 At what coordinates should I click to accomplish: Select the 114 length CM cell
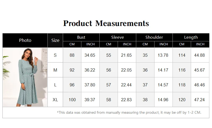182,55
